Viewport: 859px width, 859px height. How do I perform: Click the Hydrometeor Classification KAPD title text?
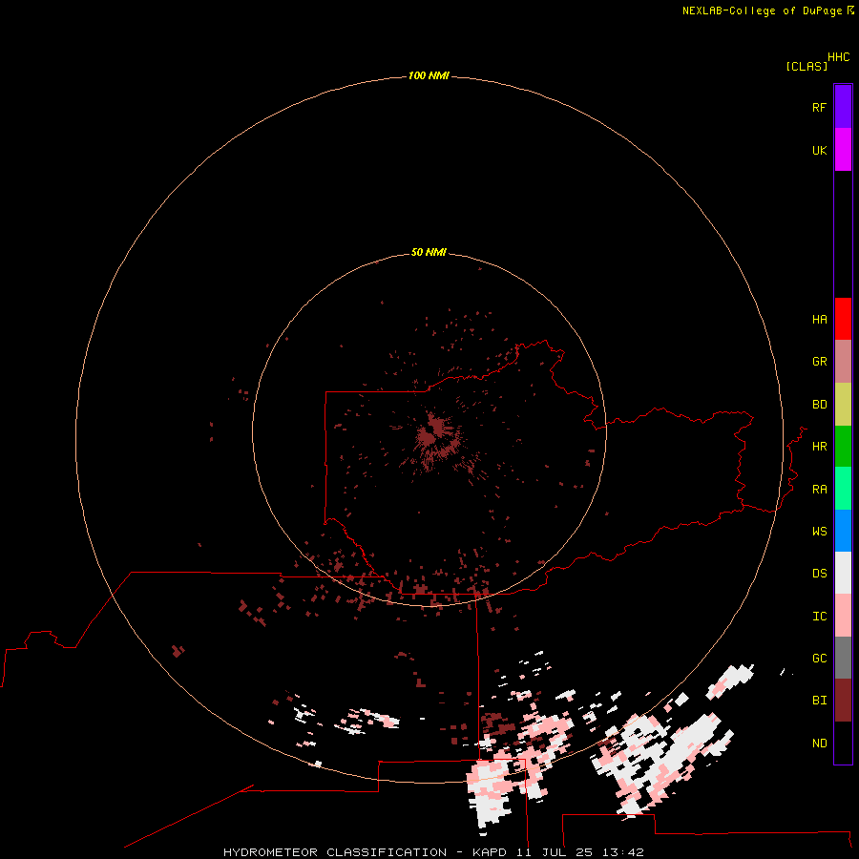(433, 852)
